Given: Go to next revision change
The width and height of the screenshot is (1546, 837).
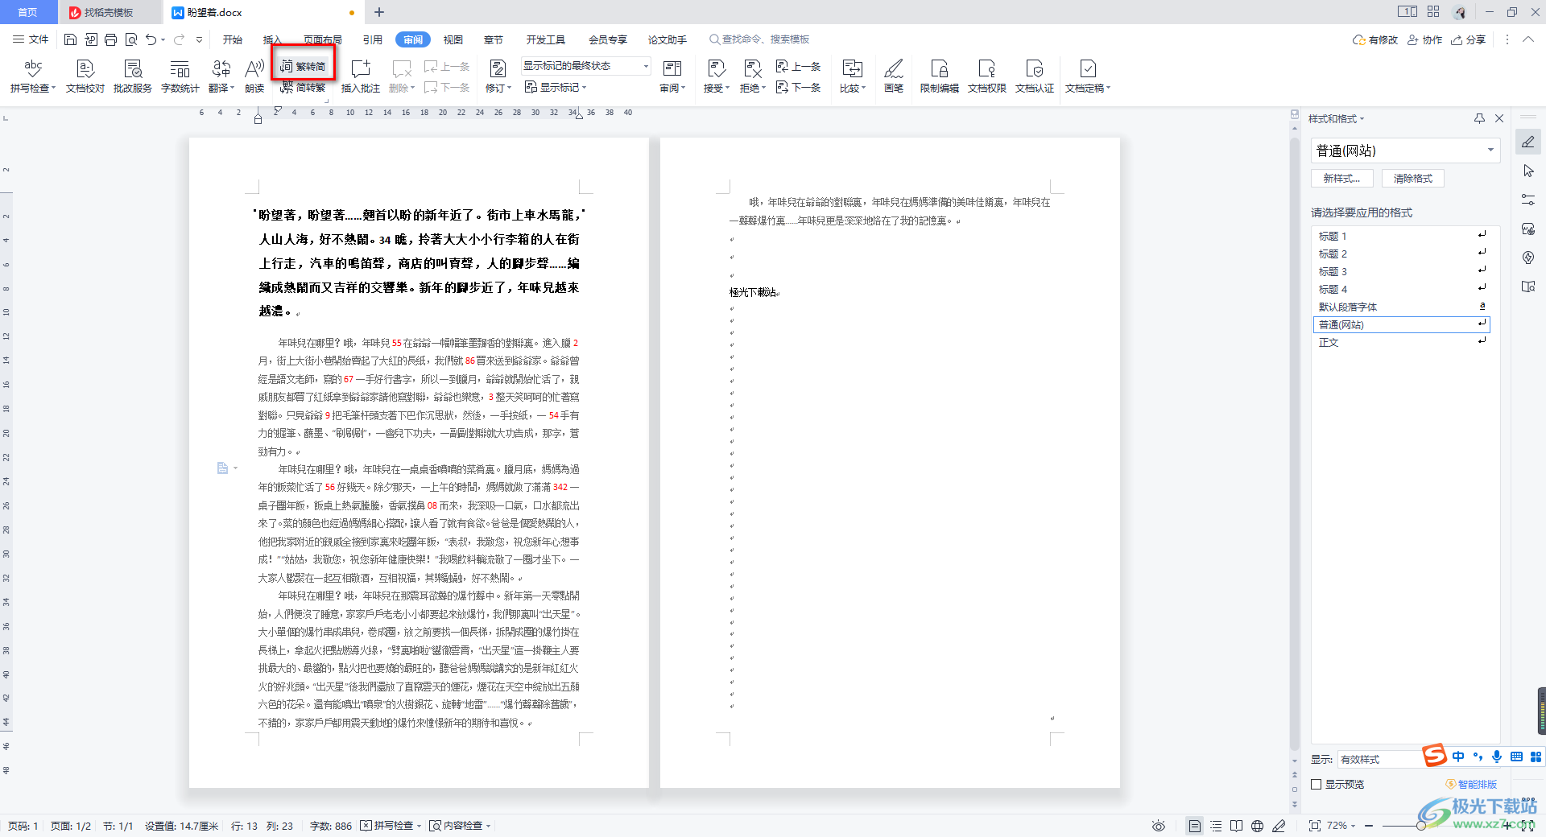Looking at the screenshot, I should click(x=798, y=87).
